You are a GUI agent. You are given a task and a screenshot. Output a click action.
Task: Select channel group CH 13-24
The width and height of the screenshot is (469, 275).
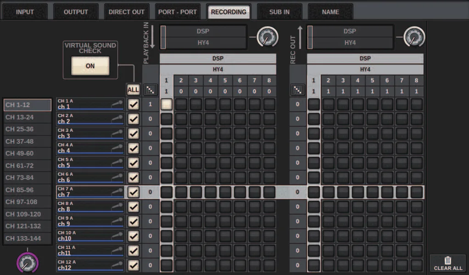tap(27, 117)
